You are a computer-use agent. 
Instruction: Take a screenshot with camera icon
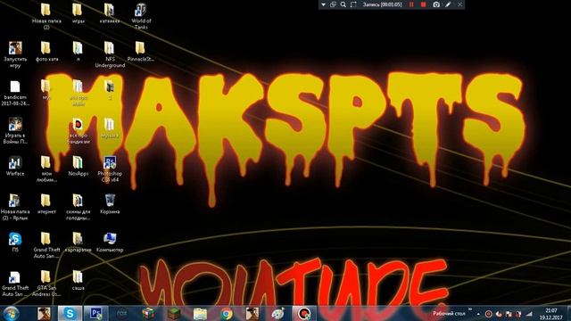tap(436, 4)
